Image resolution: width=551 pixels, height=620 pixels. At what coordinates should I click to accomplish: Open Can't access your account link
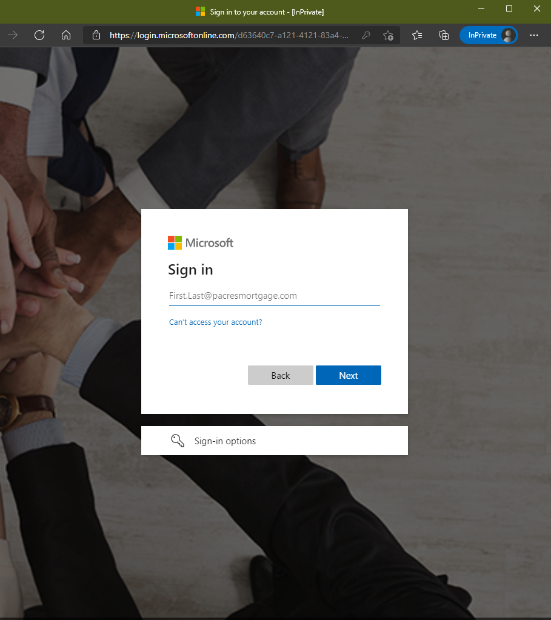point(216,322)
